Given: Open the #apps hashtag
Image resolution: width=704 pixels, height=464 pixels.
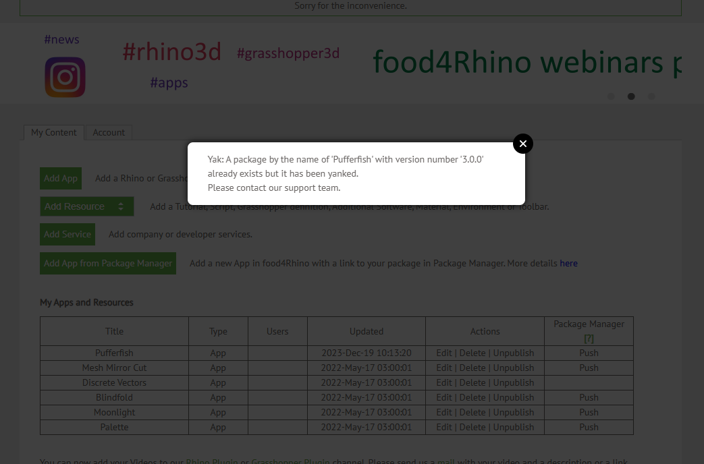Looking at the screenshot, I should pyautogui.click(x=169, y=82).
